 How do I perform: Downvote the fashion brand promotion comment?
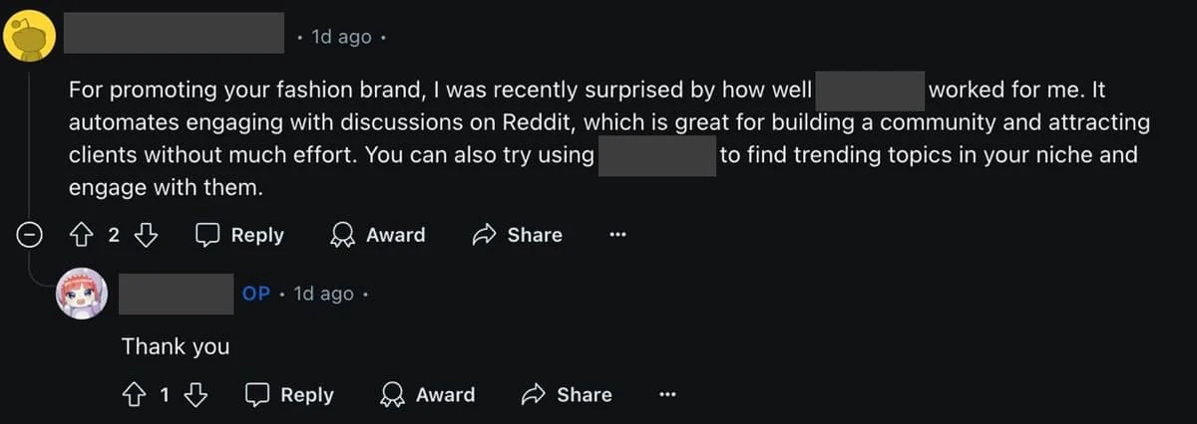[x=146, y=235]
